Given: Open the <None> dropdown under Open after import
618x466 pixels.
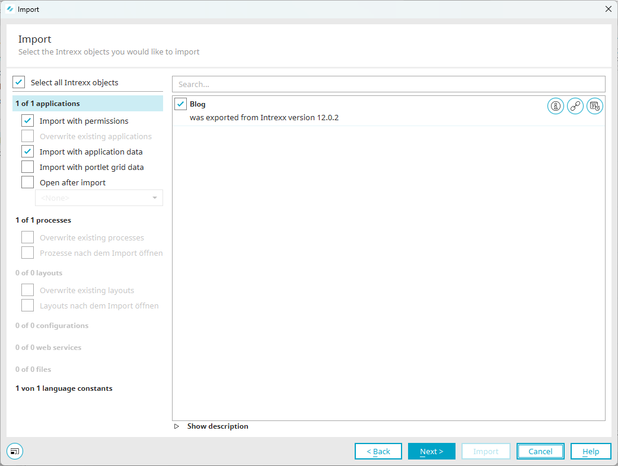Looking at the screenshot, I should [99, 198].
